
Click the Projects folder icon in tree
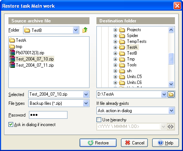(122, 30)
